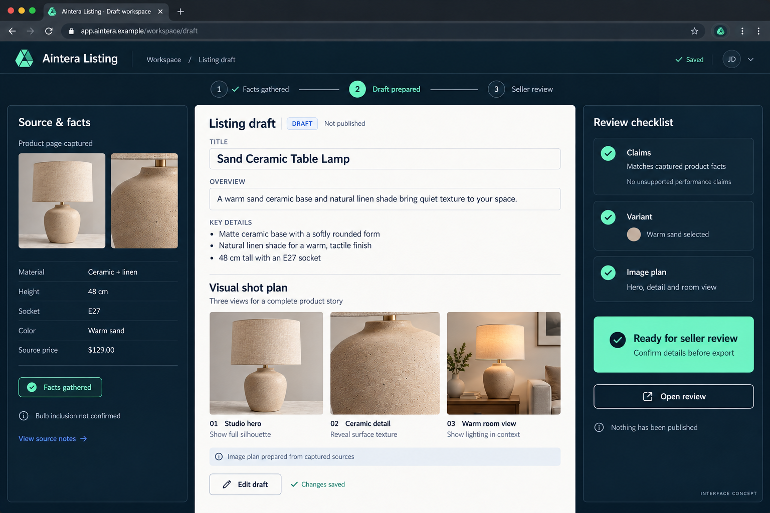The image size is (770, 513).
Task: Select the Warm sand color swatch
Action: (634, 234)
